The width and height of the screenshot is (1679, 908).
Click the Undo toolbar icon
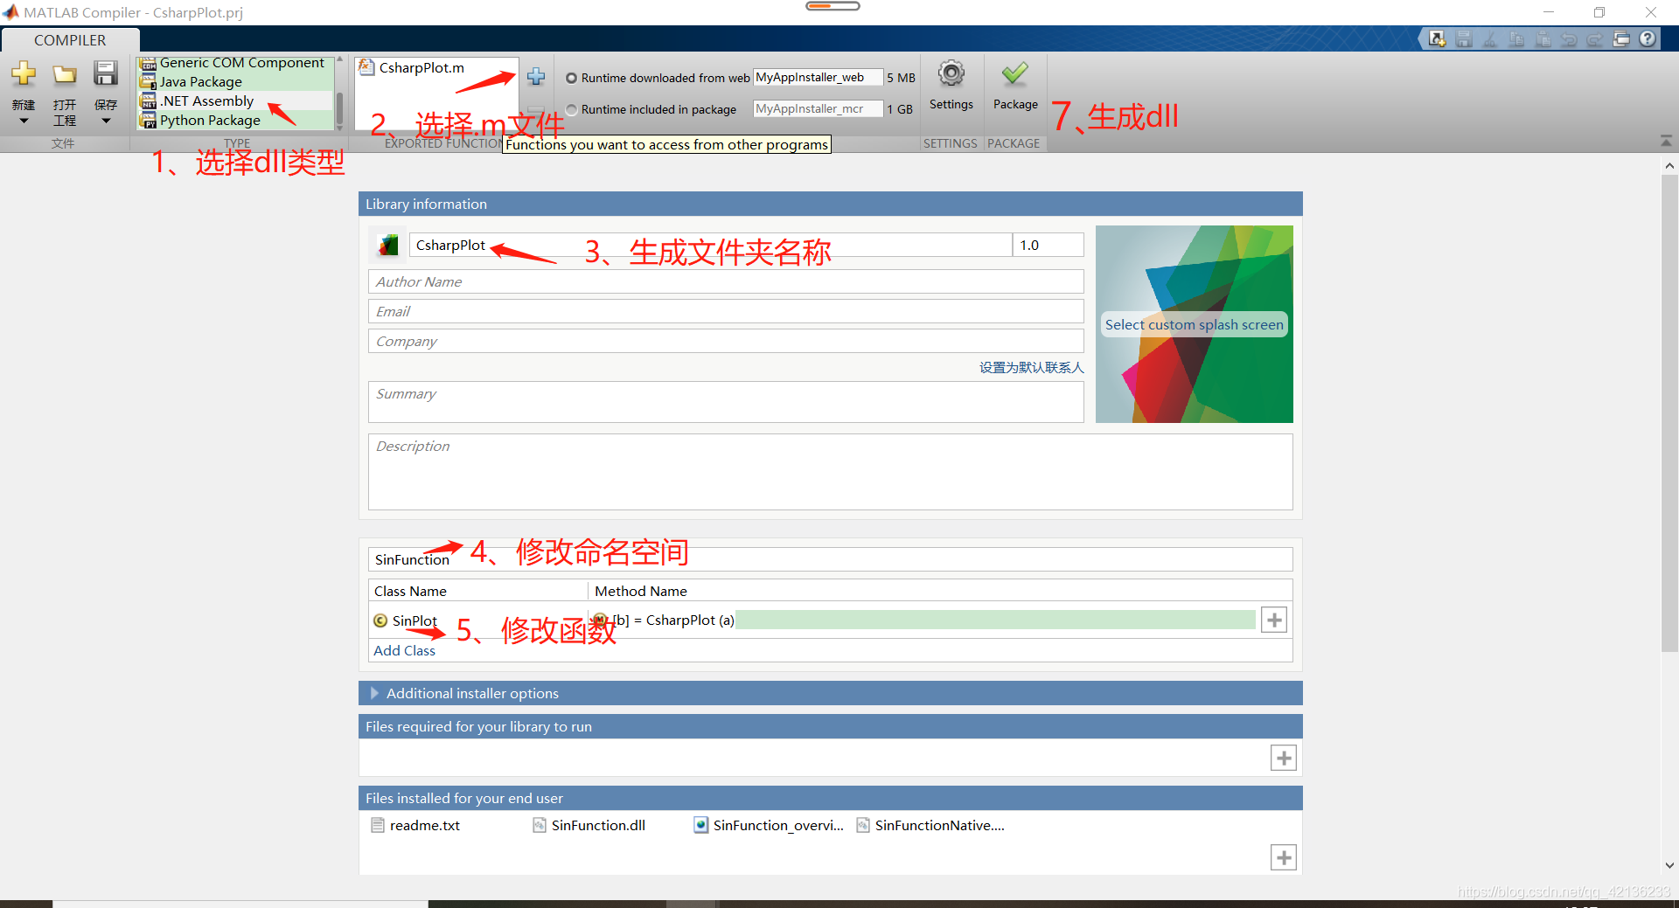coord(1569,39)
